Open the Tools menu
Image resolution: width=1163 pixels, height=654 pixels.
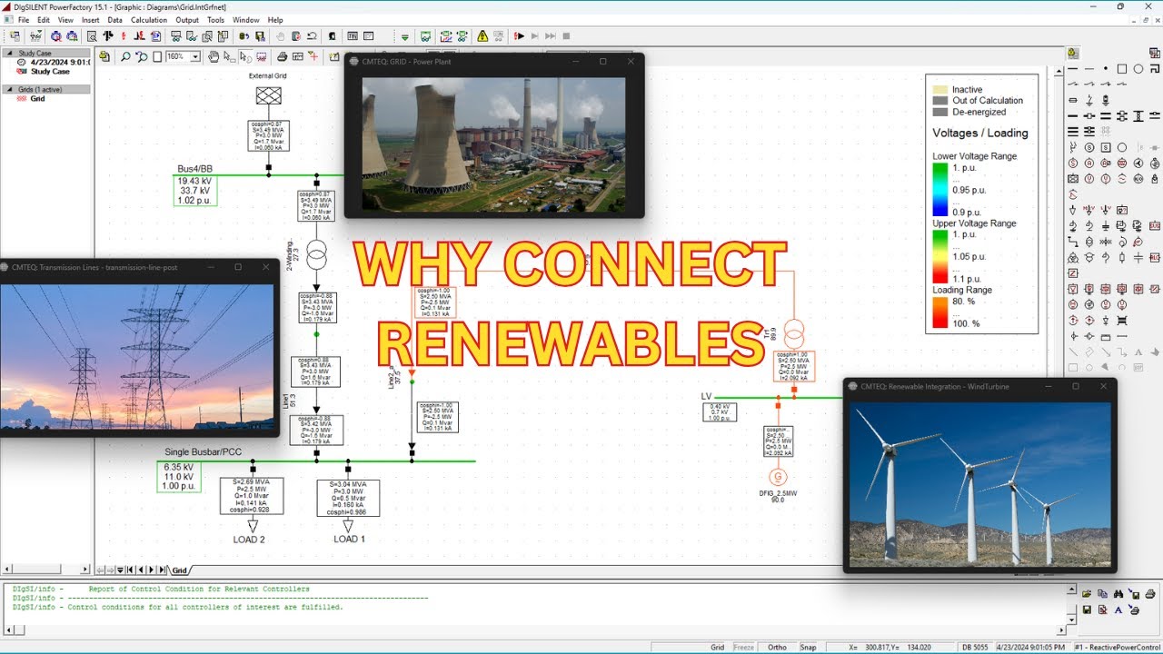click(215, 20)
